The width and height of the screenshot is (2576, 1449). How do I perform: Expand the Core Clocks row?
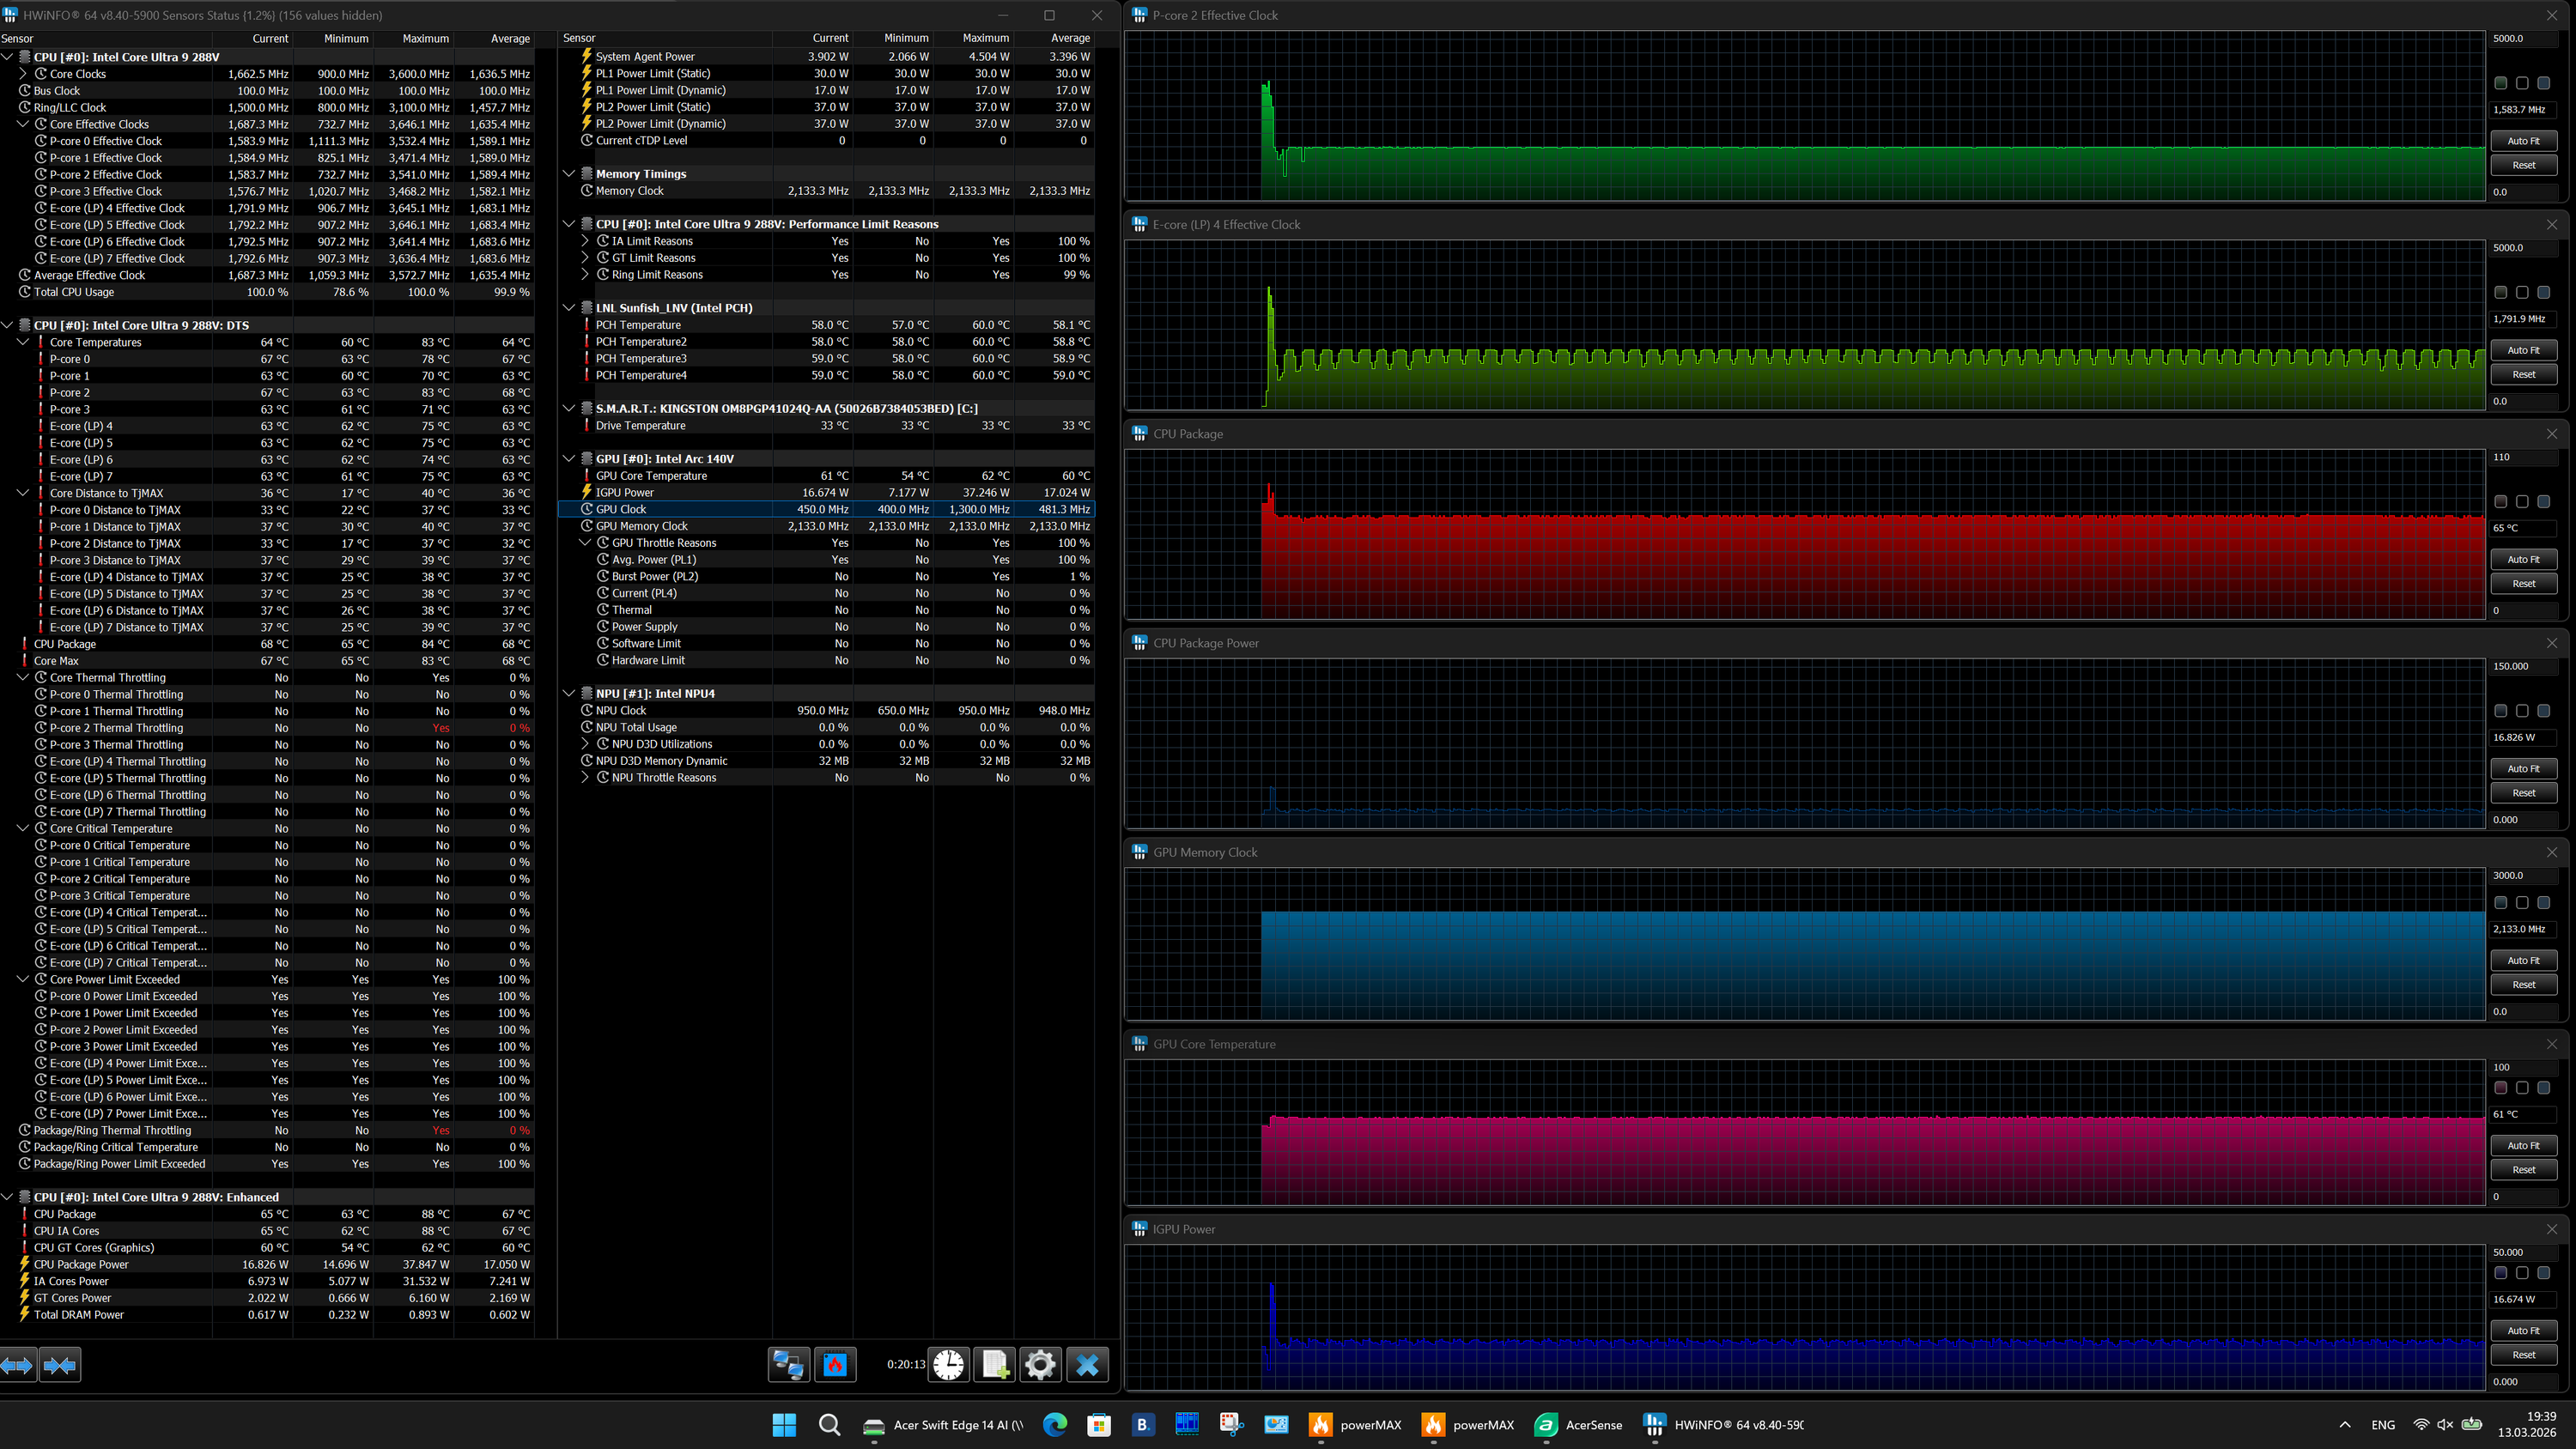(x=23, y=74)
